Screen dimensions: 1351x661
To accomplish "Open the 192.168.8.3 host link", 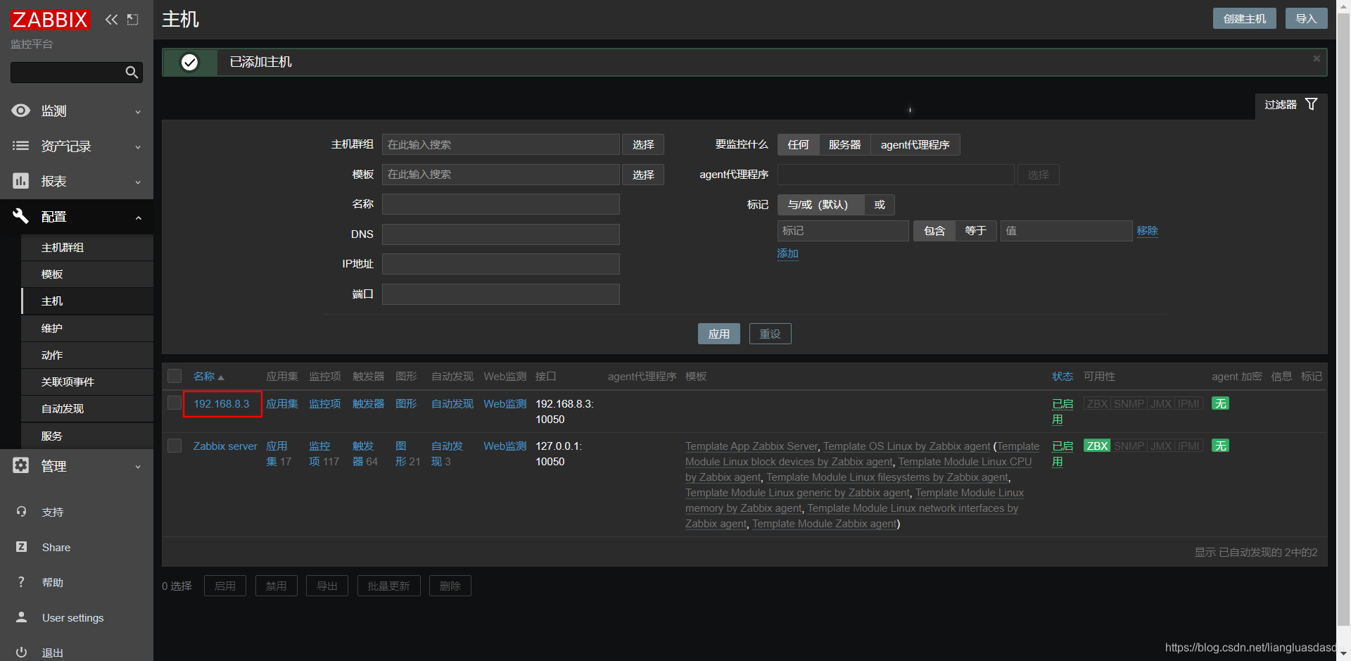I will [222, 403].
